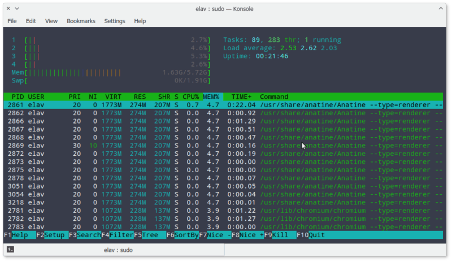Switch to the 'elav : sudo' tab
Screen dimensions: 452x262
118,250
